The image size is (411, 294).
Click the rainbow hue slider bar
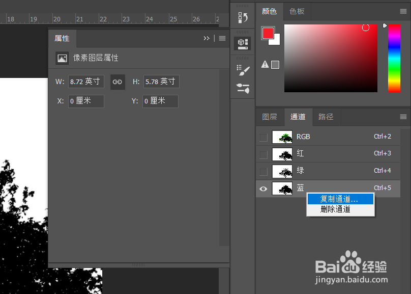[x=394, y=58]
